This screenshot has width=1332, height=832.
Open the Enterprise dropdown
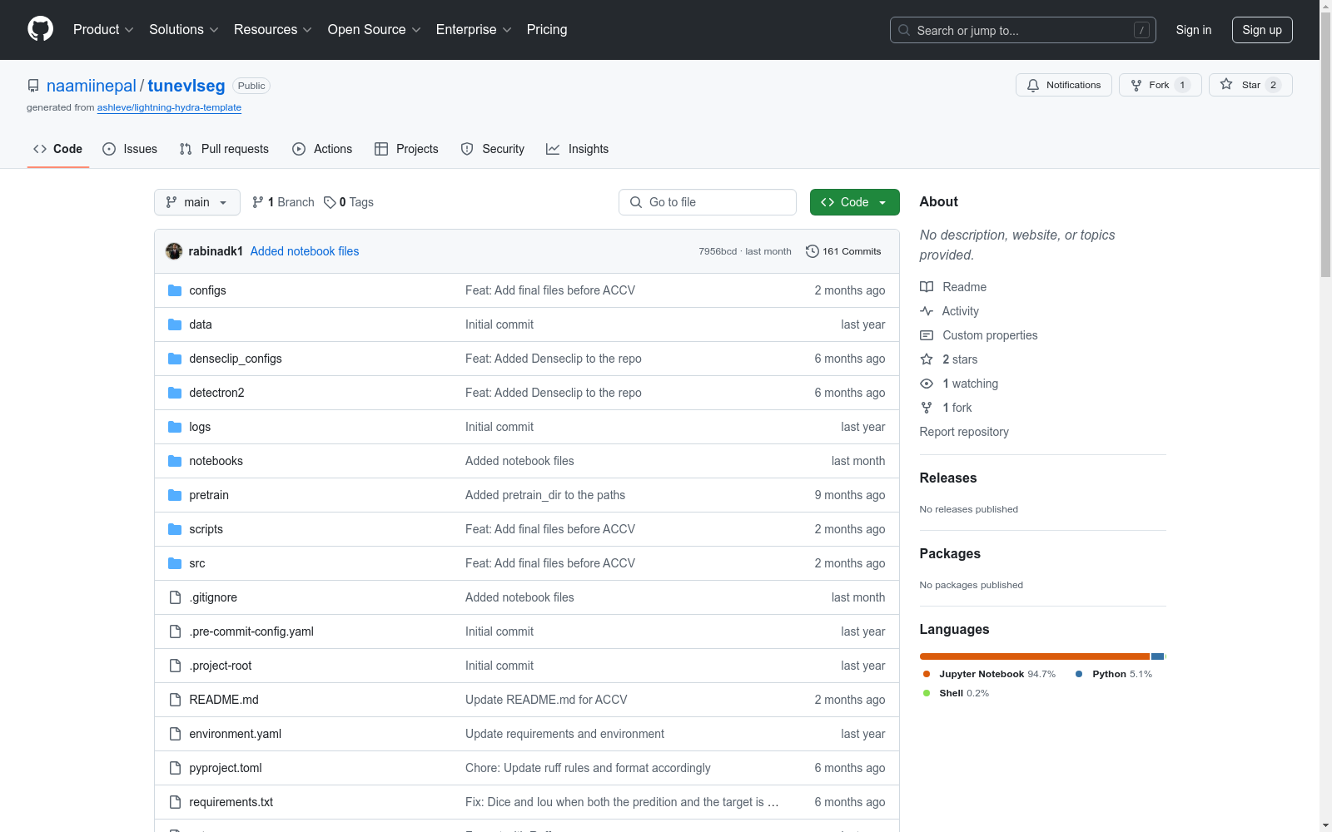(474, 30)
